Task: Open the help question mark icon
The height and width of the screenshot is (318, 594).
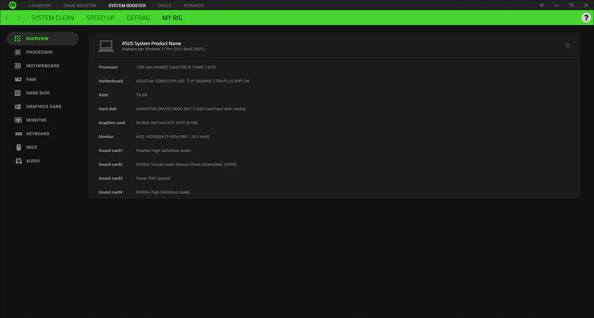Action: pyautogui.click(x=586, y=18)
